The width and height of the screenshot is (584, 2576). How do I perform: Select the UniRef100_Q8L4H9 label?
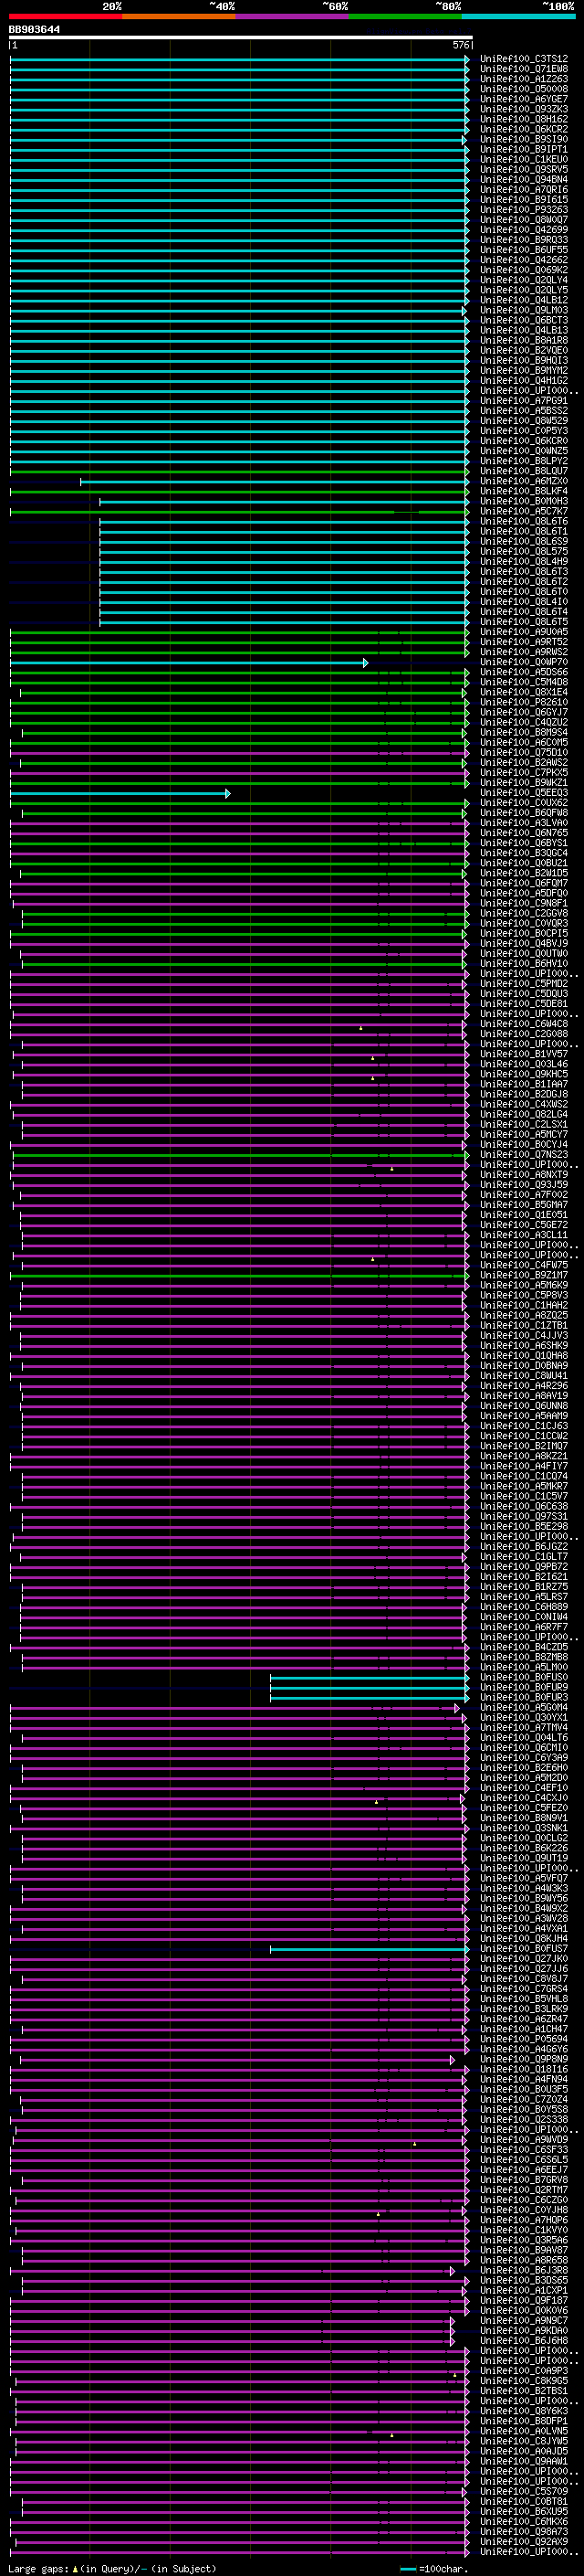click(524, 561)
